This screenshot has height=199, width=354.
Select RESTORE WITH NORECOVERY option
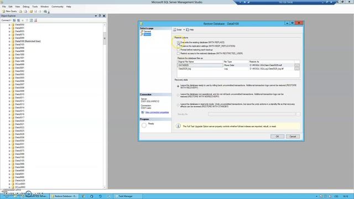click(178, 95)
